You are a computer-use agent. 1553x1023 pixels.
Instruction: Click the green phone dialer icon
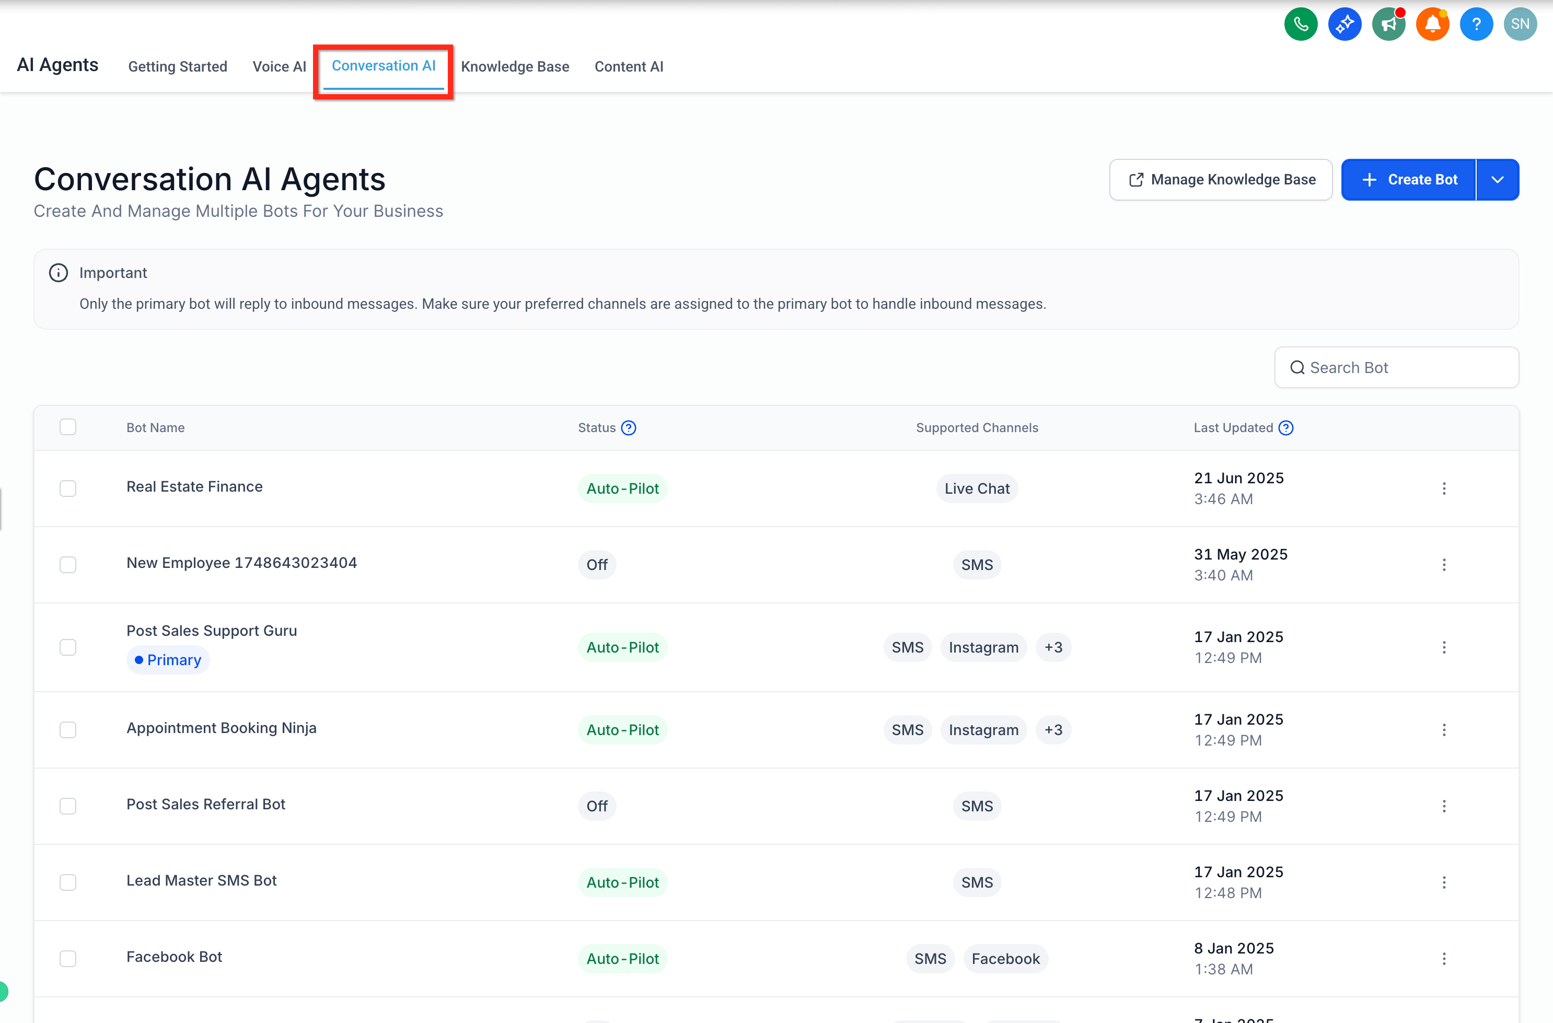[x=1301, y=24]
